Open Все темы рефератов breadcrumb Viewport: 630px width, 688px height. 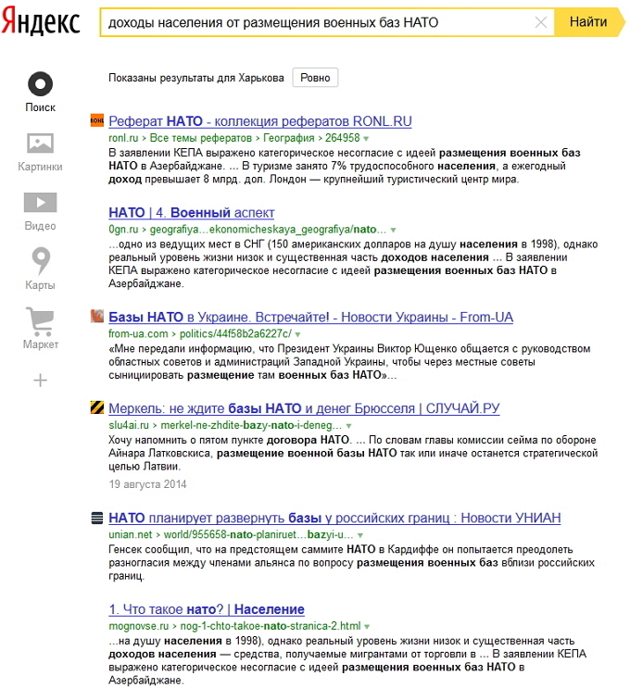(201, 138)
